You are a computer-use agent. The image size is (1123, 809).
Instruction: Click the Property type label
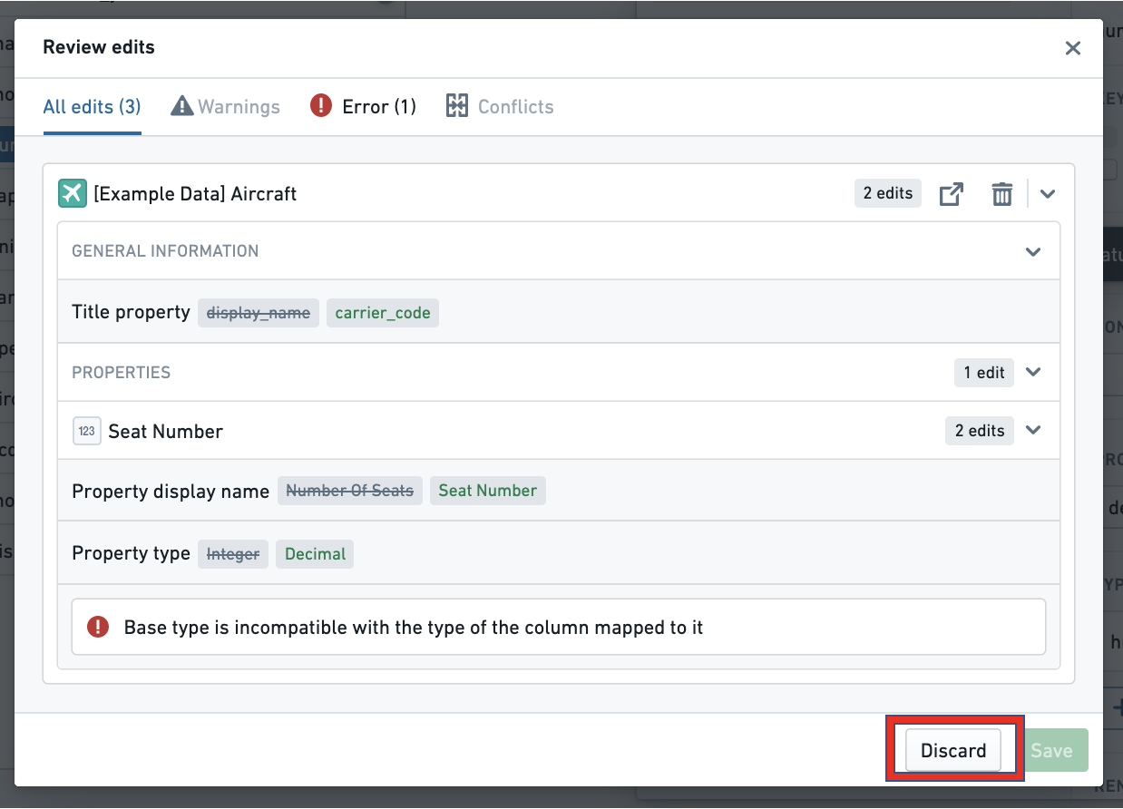pos(131,553)
